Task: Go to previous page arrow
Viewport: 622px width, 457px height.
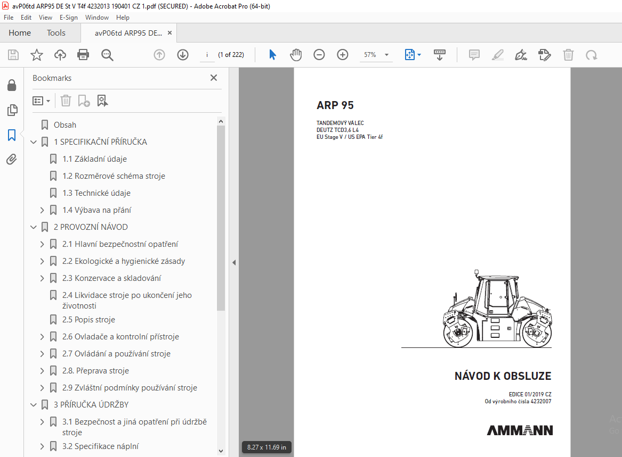Action: click(159, 55)
